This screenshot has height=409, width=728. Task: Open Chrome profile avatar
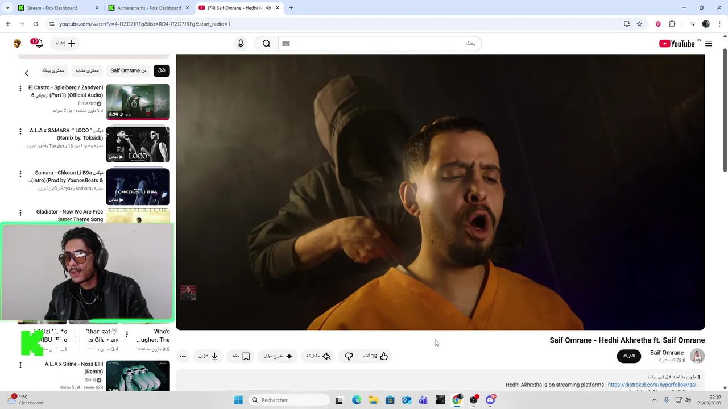[706, 24]
